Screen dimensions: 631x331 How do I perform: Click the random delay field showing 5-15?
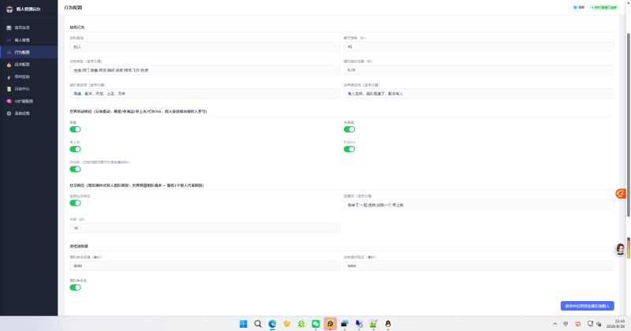coord(479,70)
